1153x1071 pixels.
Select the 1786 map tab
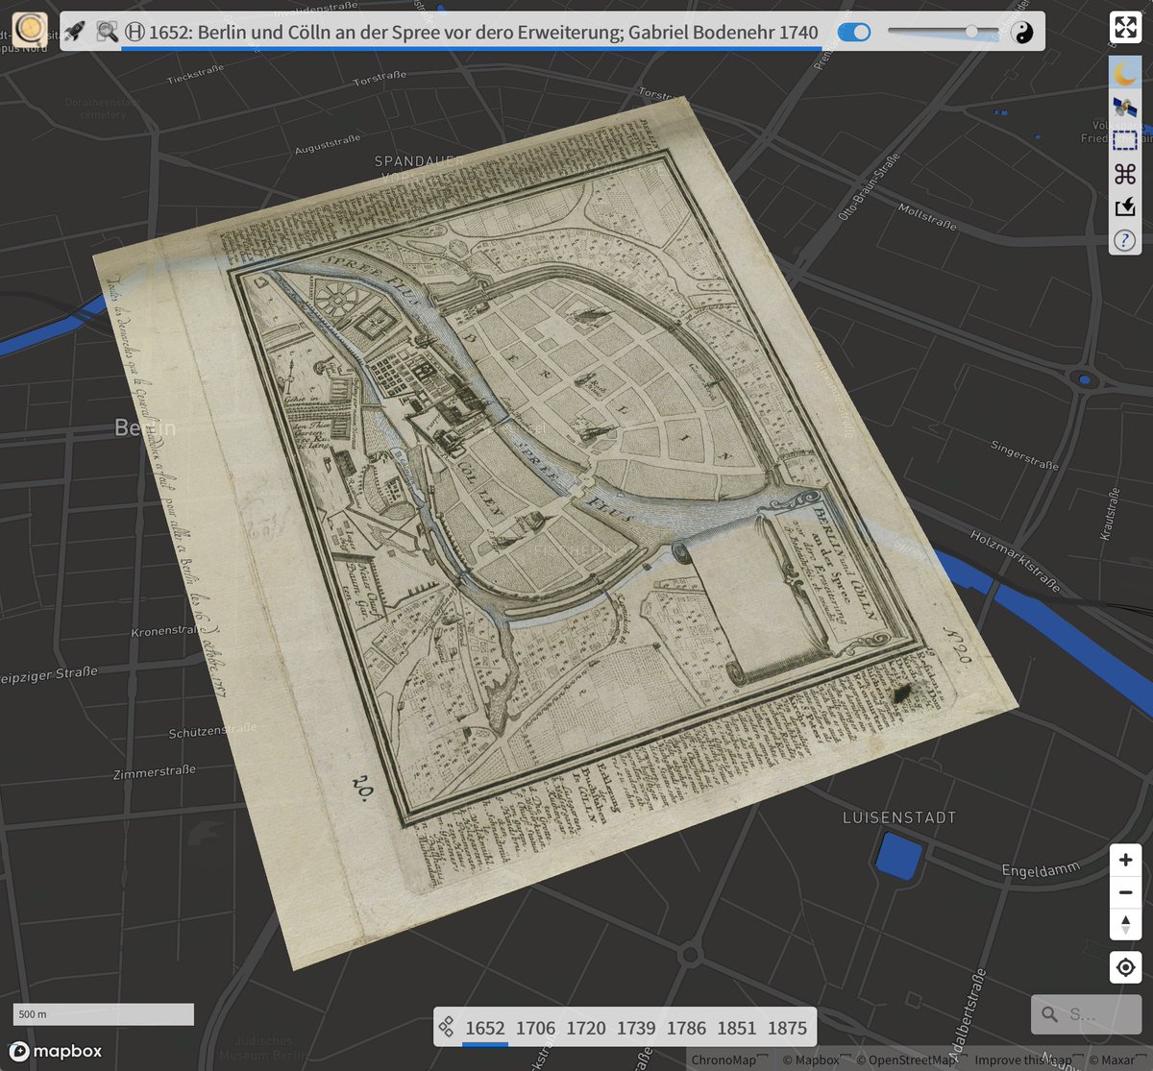(686, 1028)
